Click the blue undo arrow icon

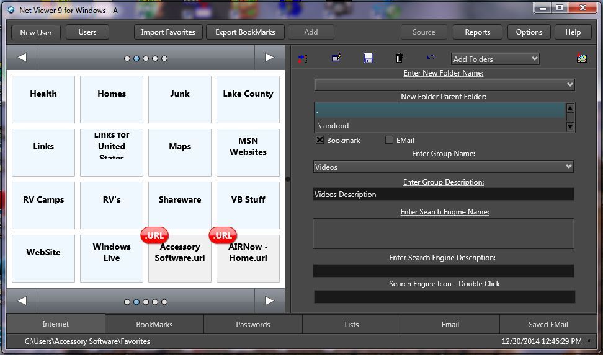point(431,58)
